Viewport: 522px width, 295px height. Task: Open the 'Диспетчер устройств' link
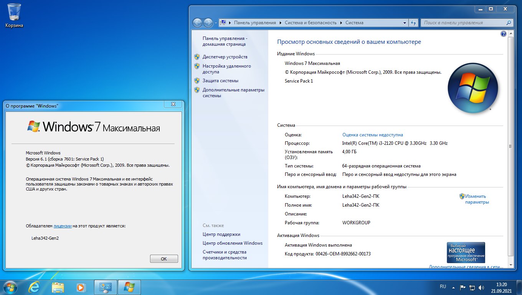[x=225, y=57]
